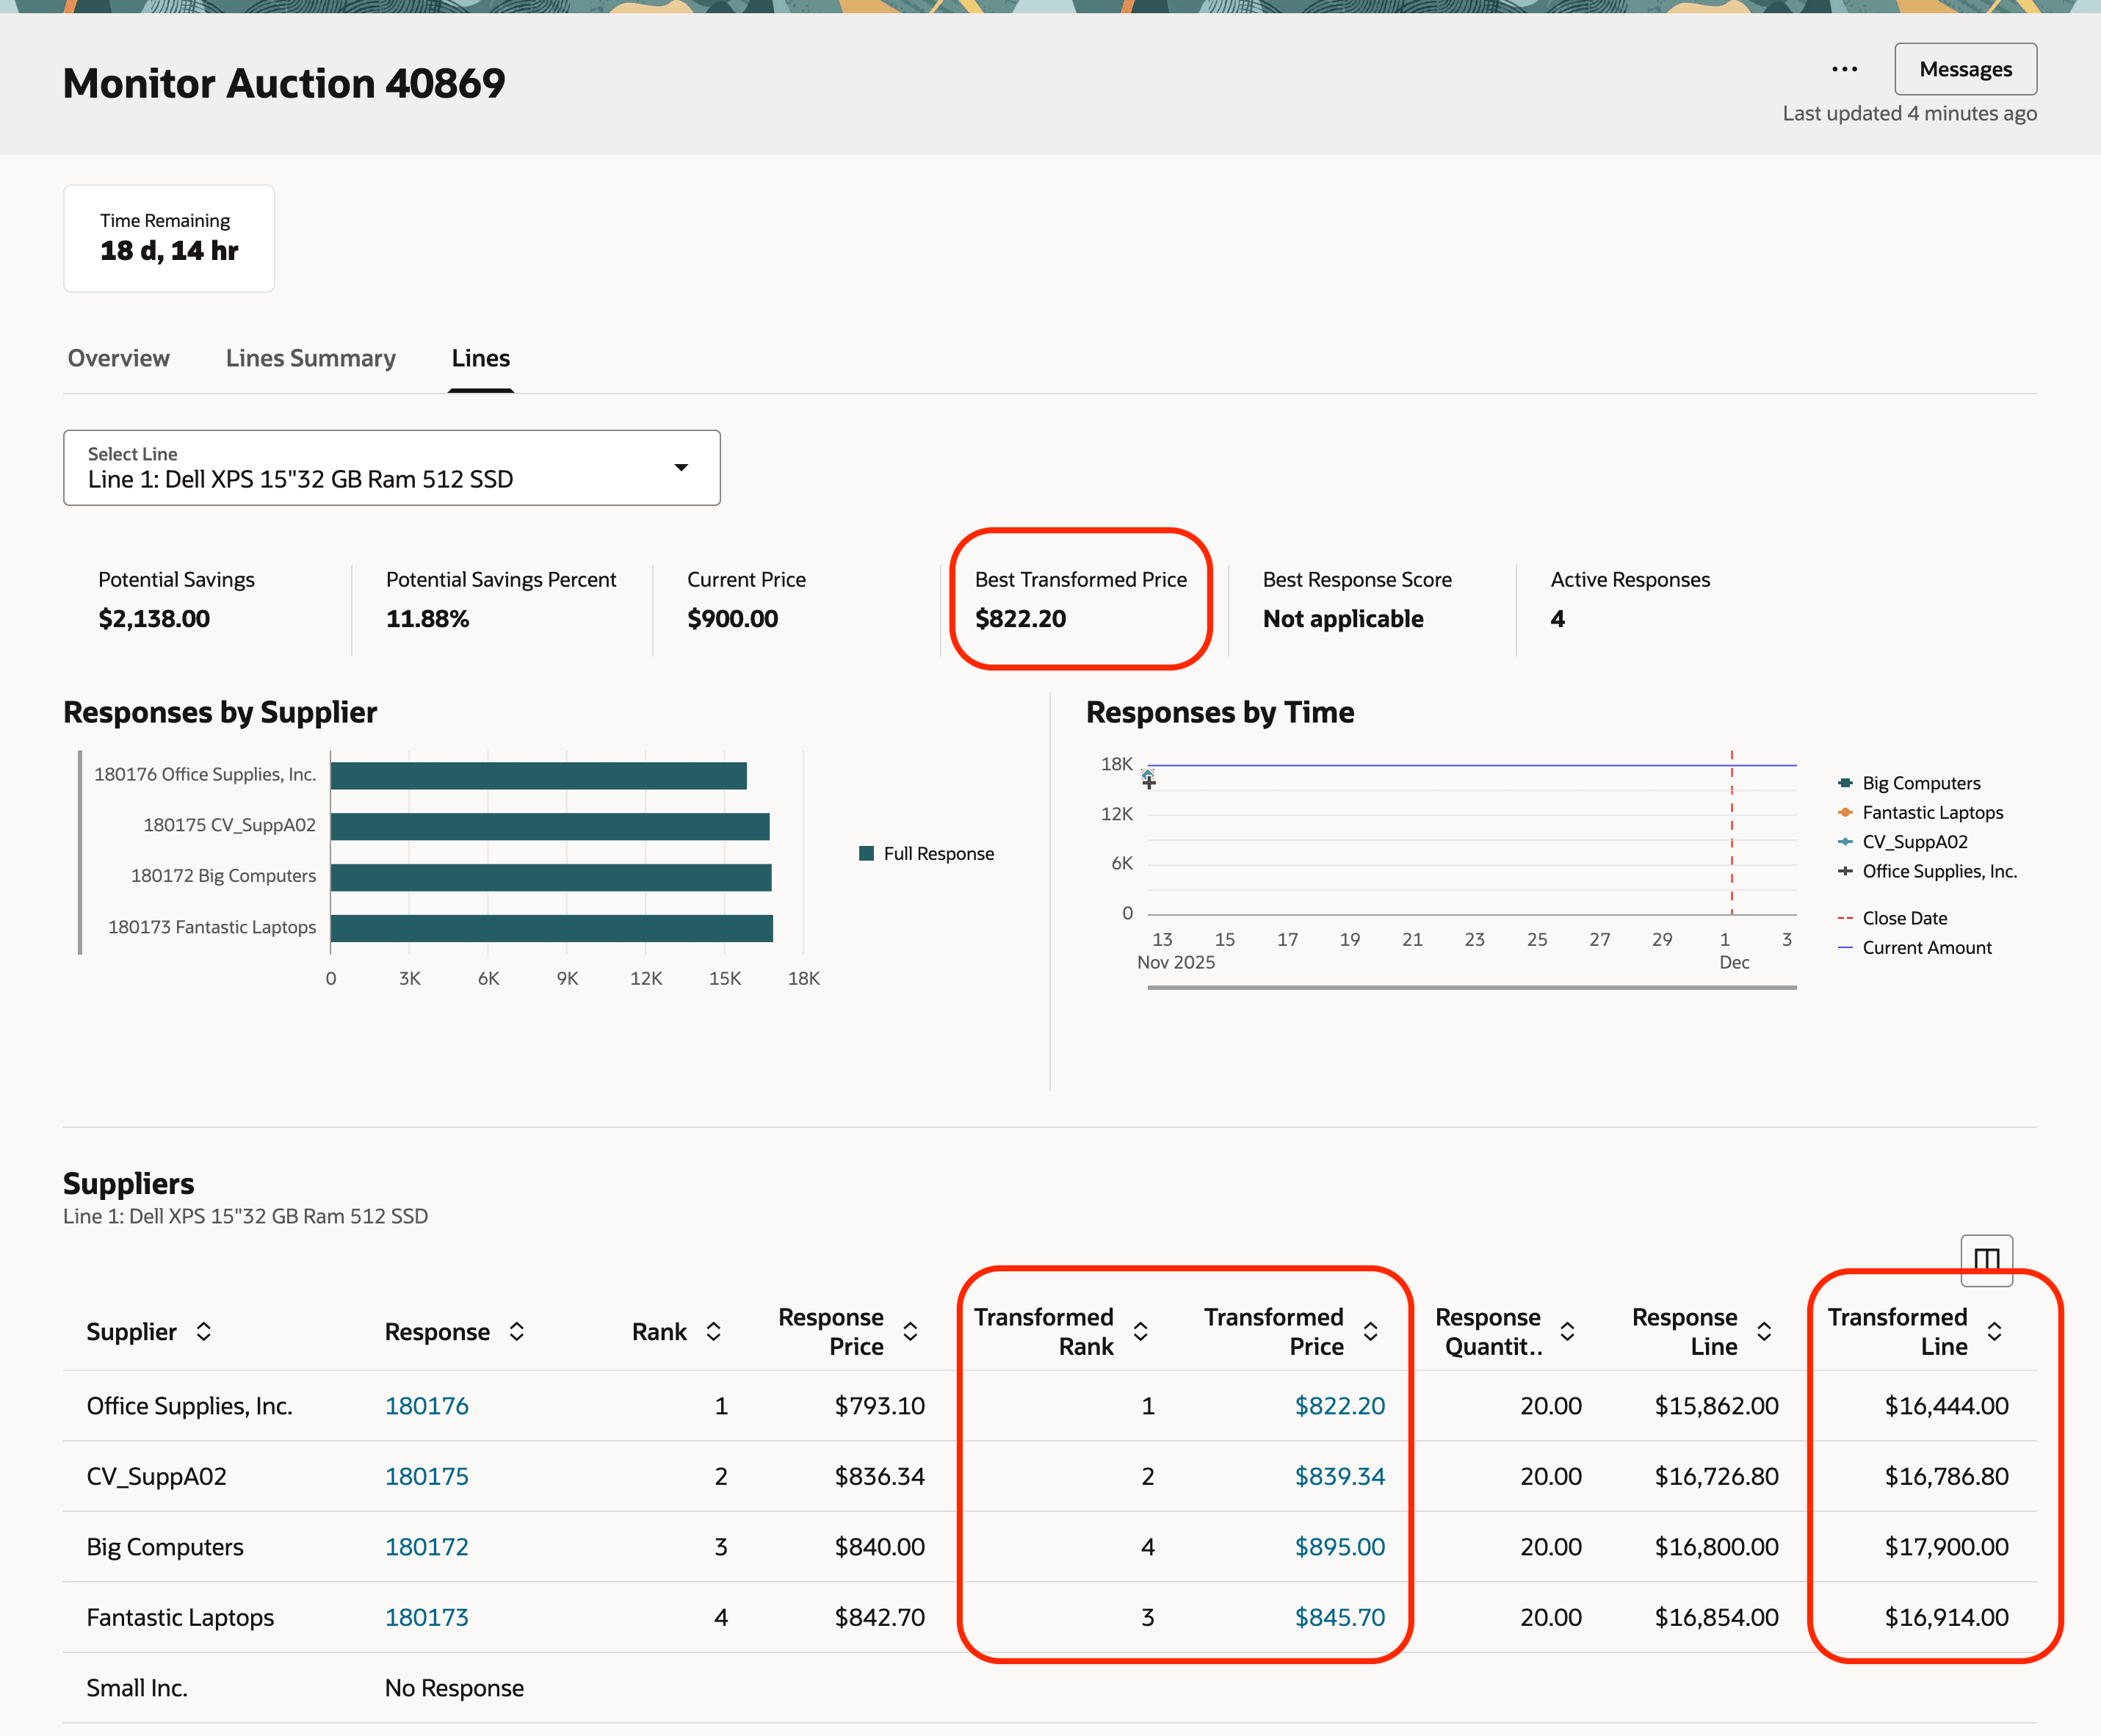
Task: Sort the Response Quantity column
Action: click(x=1567, y=1331)
